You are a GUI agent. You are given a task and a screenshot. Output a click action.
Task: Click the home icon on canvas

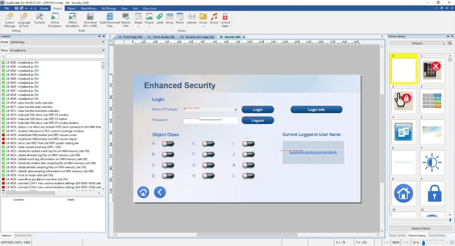click(x=143, y=192)
